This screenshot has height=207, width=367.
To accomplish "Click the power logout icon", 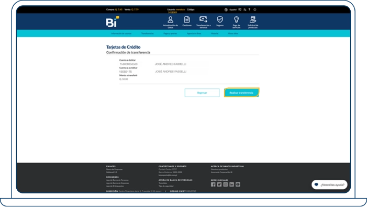I will pyautogui.click(x=255, y=9).
